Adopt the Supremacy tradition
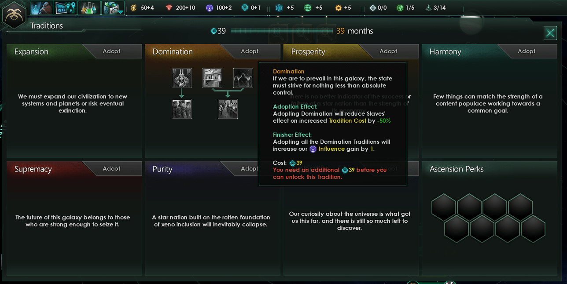567x284 pixels. (x=112, y=168)
